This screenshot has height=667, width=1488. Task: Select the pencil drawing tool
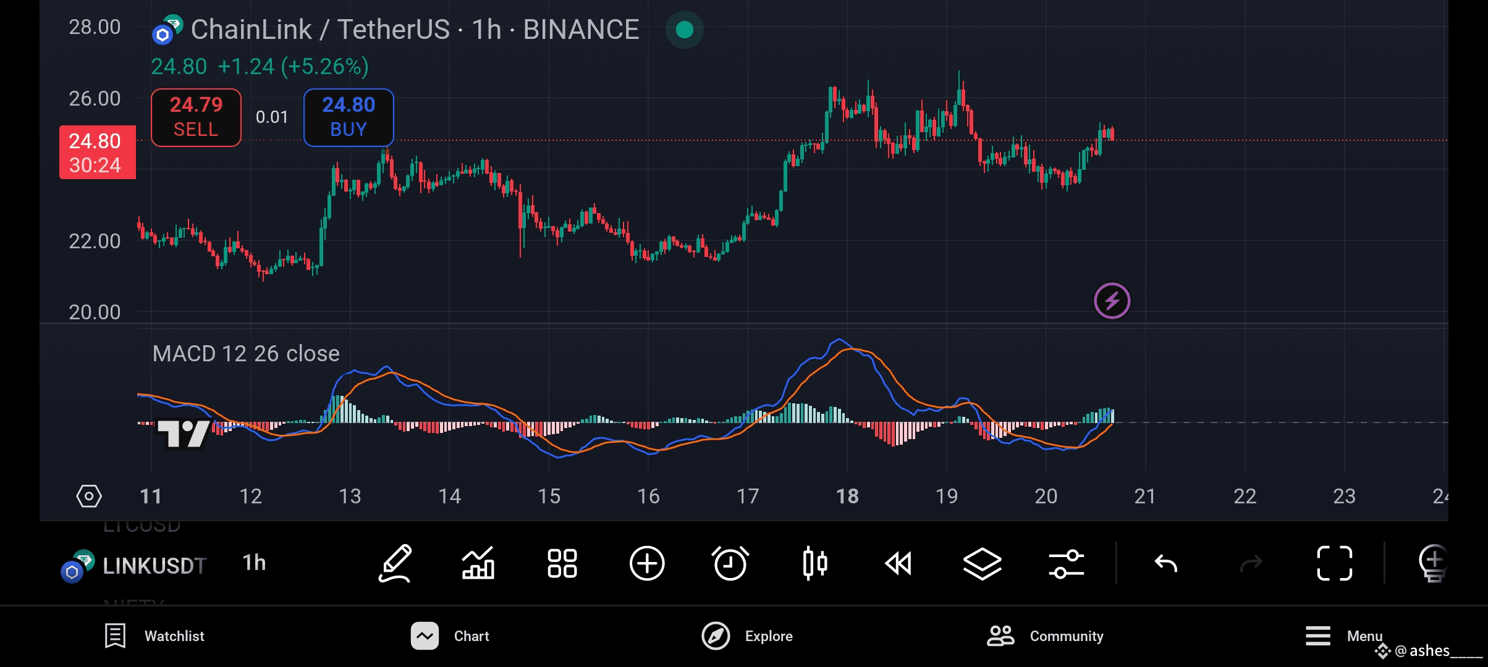395,563
